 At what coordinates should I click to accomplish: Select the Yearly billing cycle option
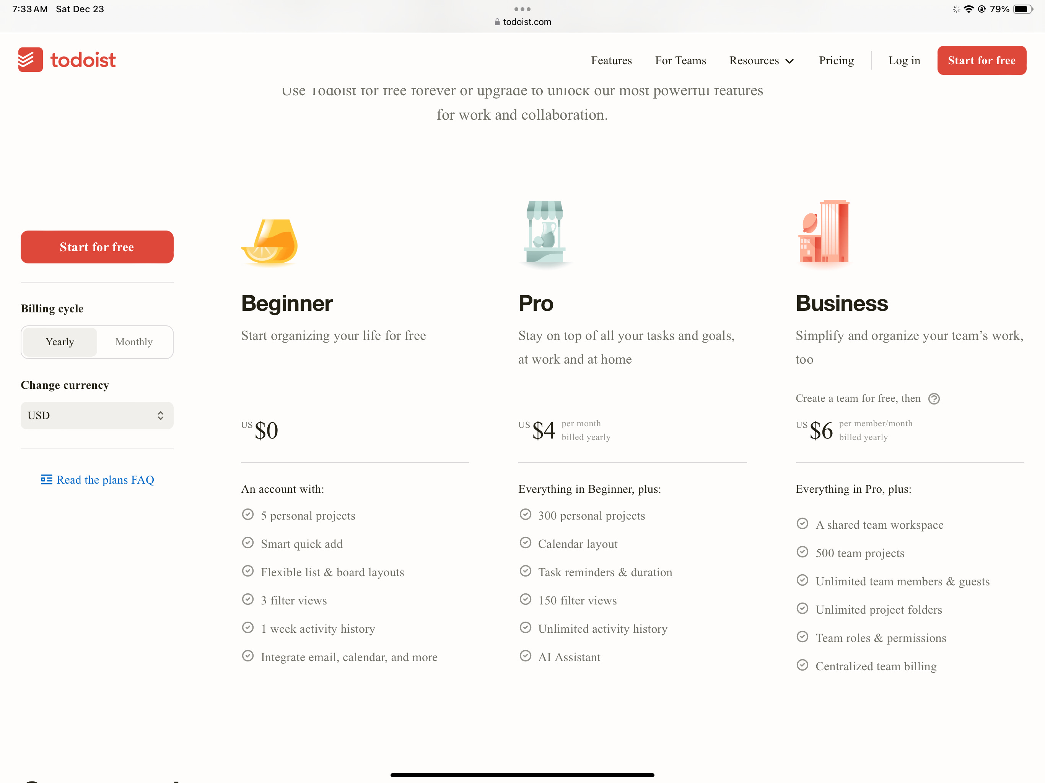click(60, 342)
